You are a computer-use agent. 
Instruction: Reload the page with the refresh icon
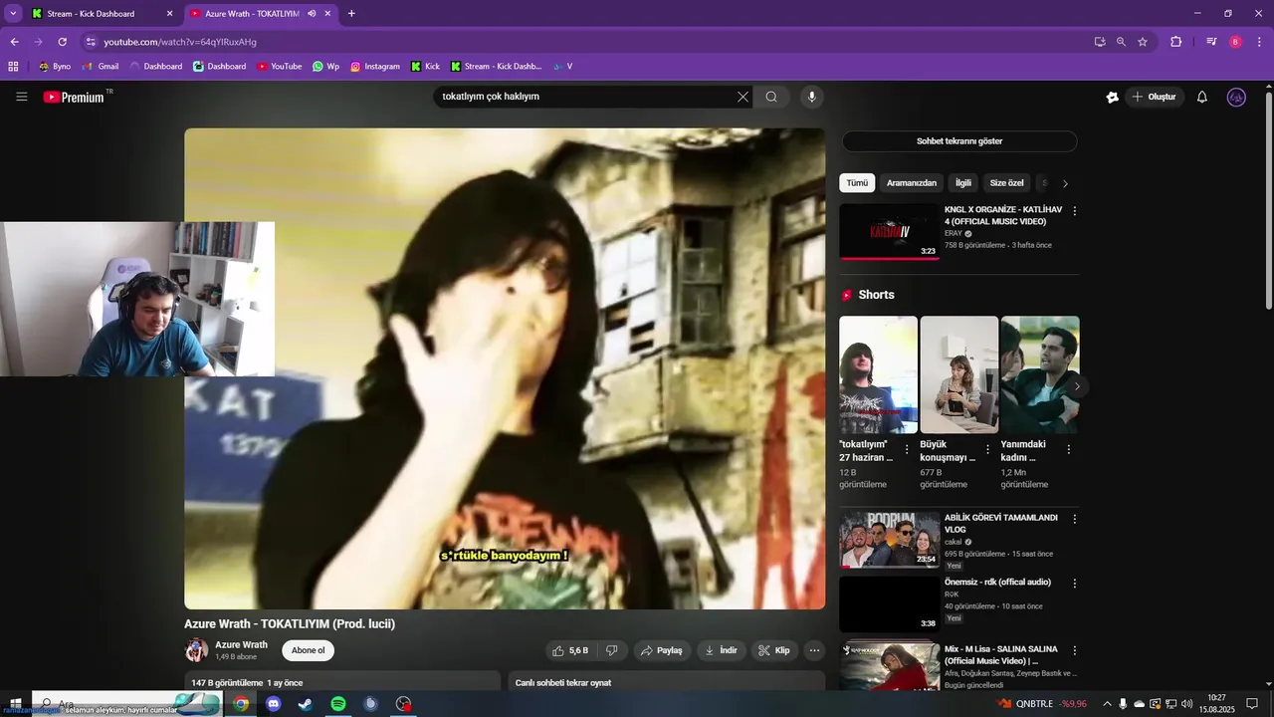62,42
